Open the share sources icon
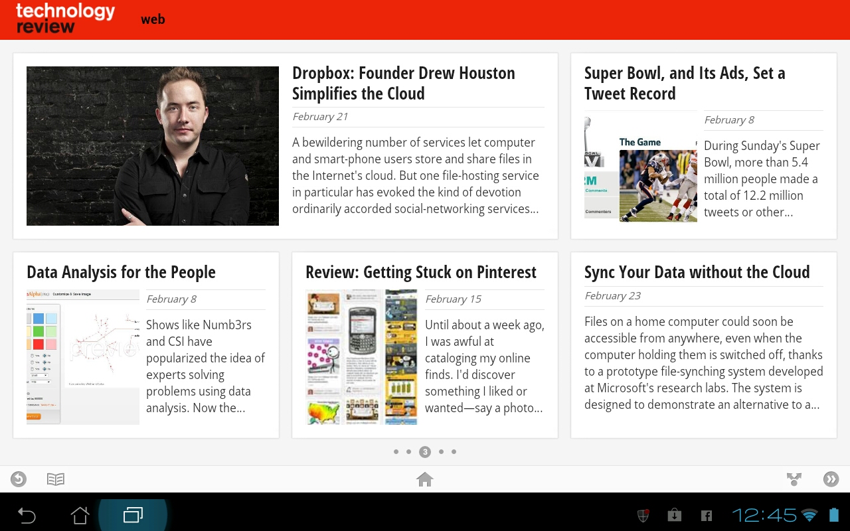Viewport: 850px width, 531px height. click(x=794, y=479)
